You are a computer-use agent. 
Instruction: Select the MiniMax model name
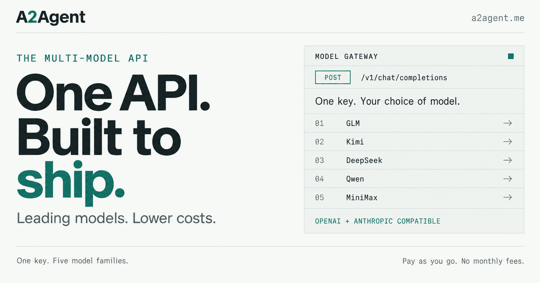(362, 197)
